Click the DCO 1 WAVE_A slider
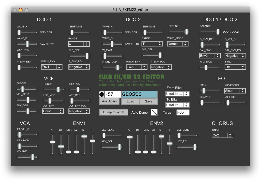Viewport: 261px width, 181px height. tap(27, 32)
